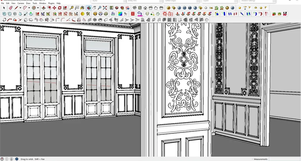Expand the Layers tray panel
The width and height of the screenshot is (301, 161).
220,1
